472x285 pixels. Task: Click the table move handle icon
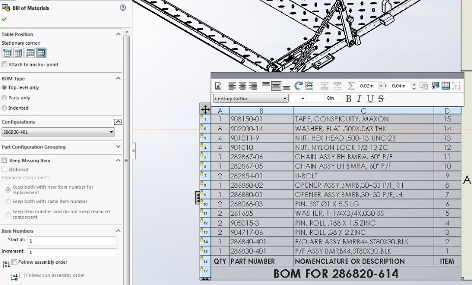pos(206,109)
